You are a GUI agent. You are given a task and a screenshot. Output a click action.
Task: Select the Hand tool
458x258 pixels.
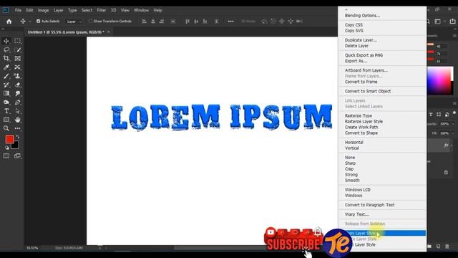point(17,120)
